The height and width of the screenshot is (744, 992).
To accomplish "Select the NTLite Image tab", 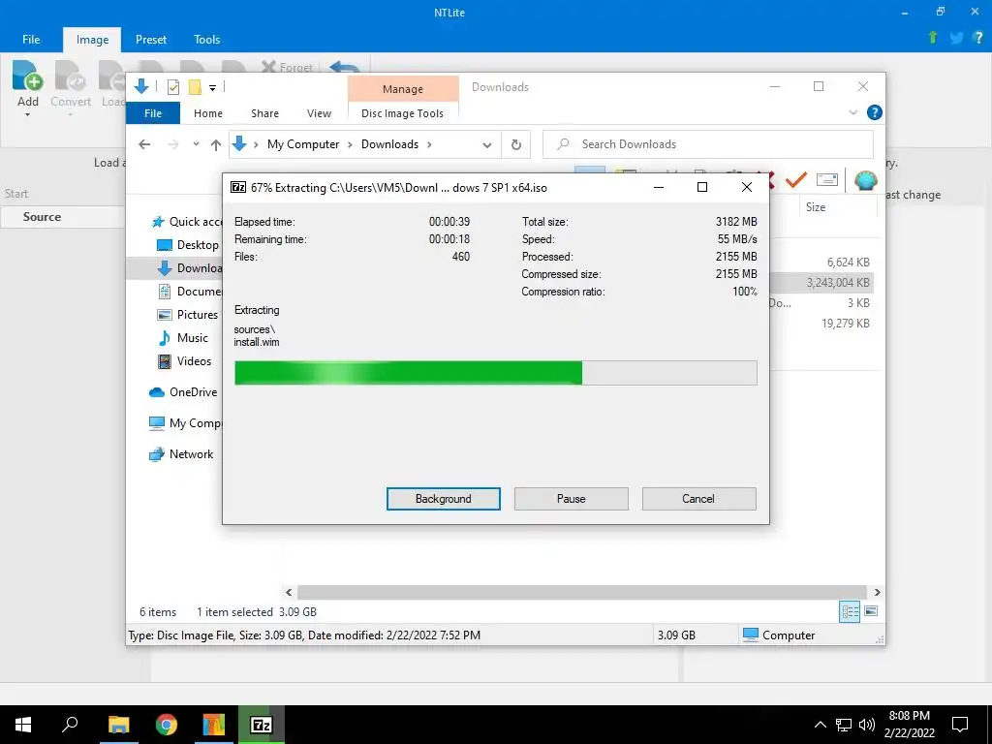I will click(x=92, y=39).
